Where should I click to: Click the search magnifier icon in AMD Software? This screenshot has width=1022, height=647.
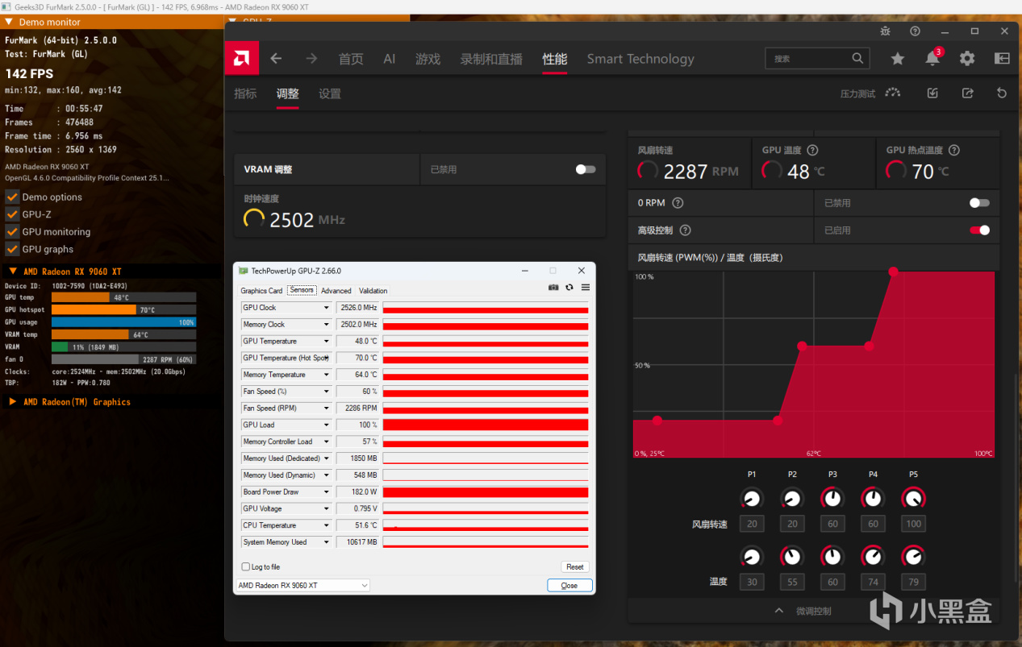[x=857, y=58]
